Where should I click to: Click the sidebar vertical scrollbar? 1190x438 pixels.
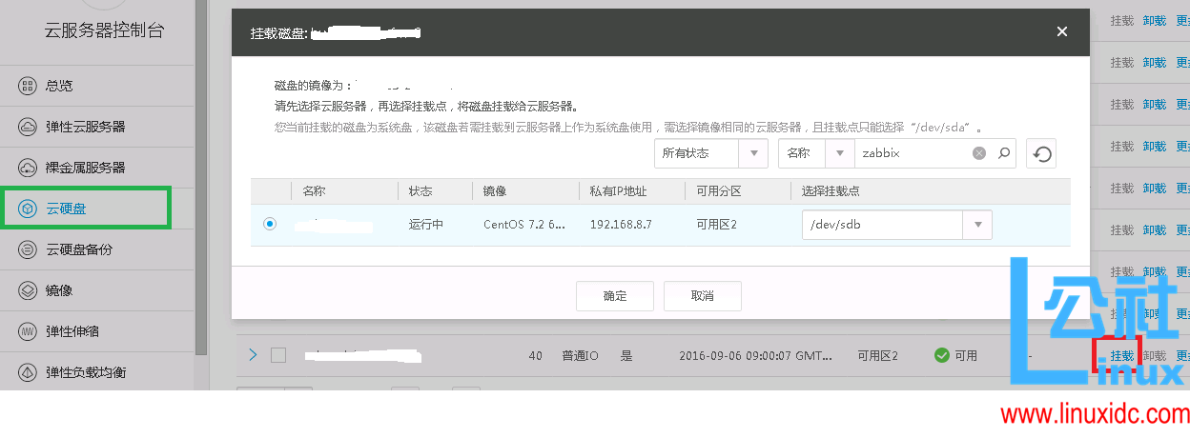(200, 176)
